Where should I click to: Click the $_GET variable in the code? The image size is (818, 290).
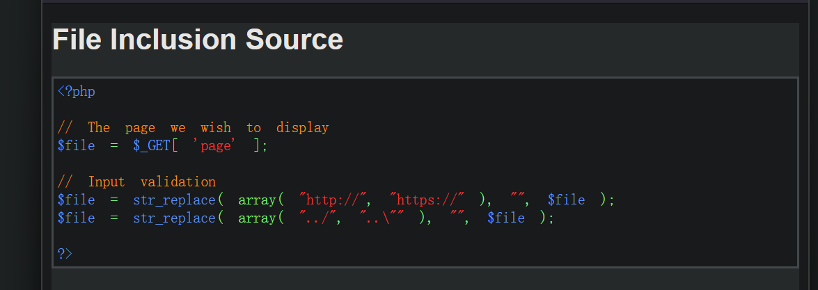(152, 146)
